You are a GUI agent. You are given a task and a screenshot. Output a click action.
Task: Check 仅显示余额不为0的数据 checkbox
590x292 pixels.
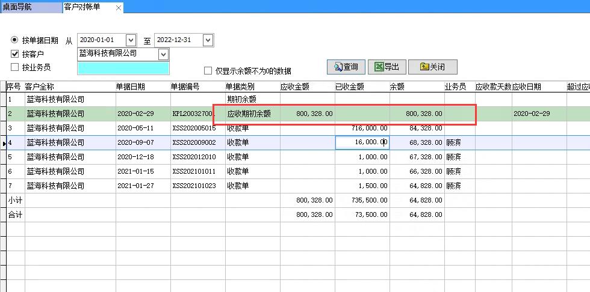[x=208, y=71]
